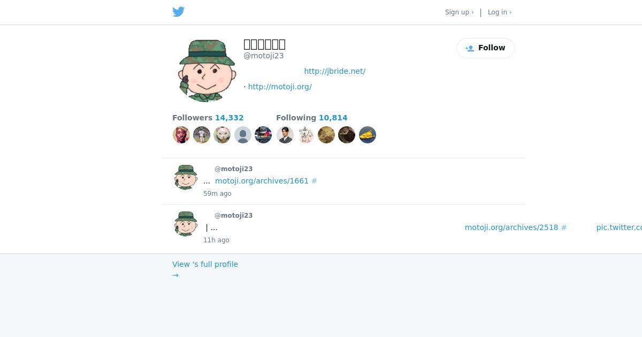642x337 pixels.
Task: Click the Twitter bird logo
Action: [x=179, y=12]
